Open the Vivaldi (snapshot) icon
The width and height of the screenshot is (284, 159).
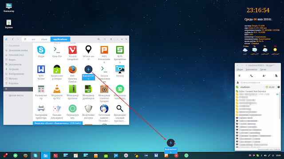coord(73,50)
